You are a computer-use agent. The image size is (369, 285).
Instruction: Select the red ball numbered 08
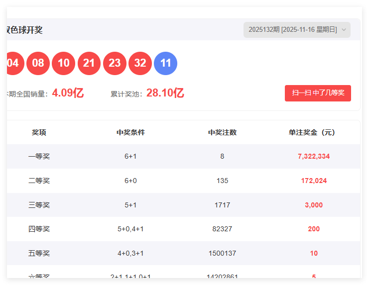pos(38,63)
